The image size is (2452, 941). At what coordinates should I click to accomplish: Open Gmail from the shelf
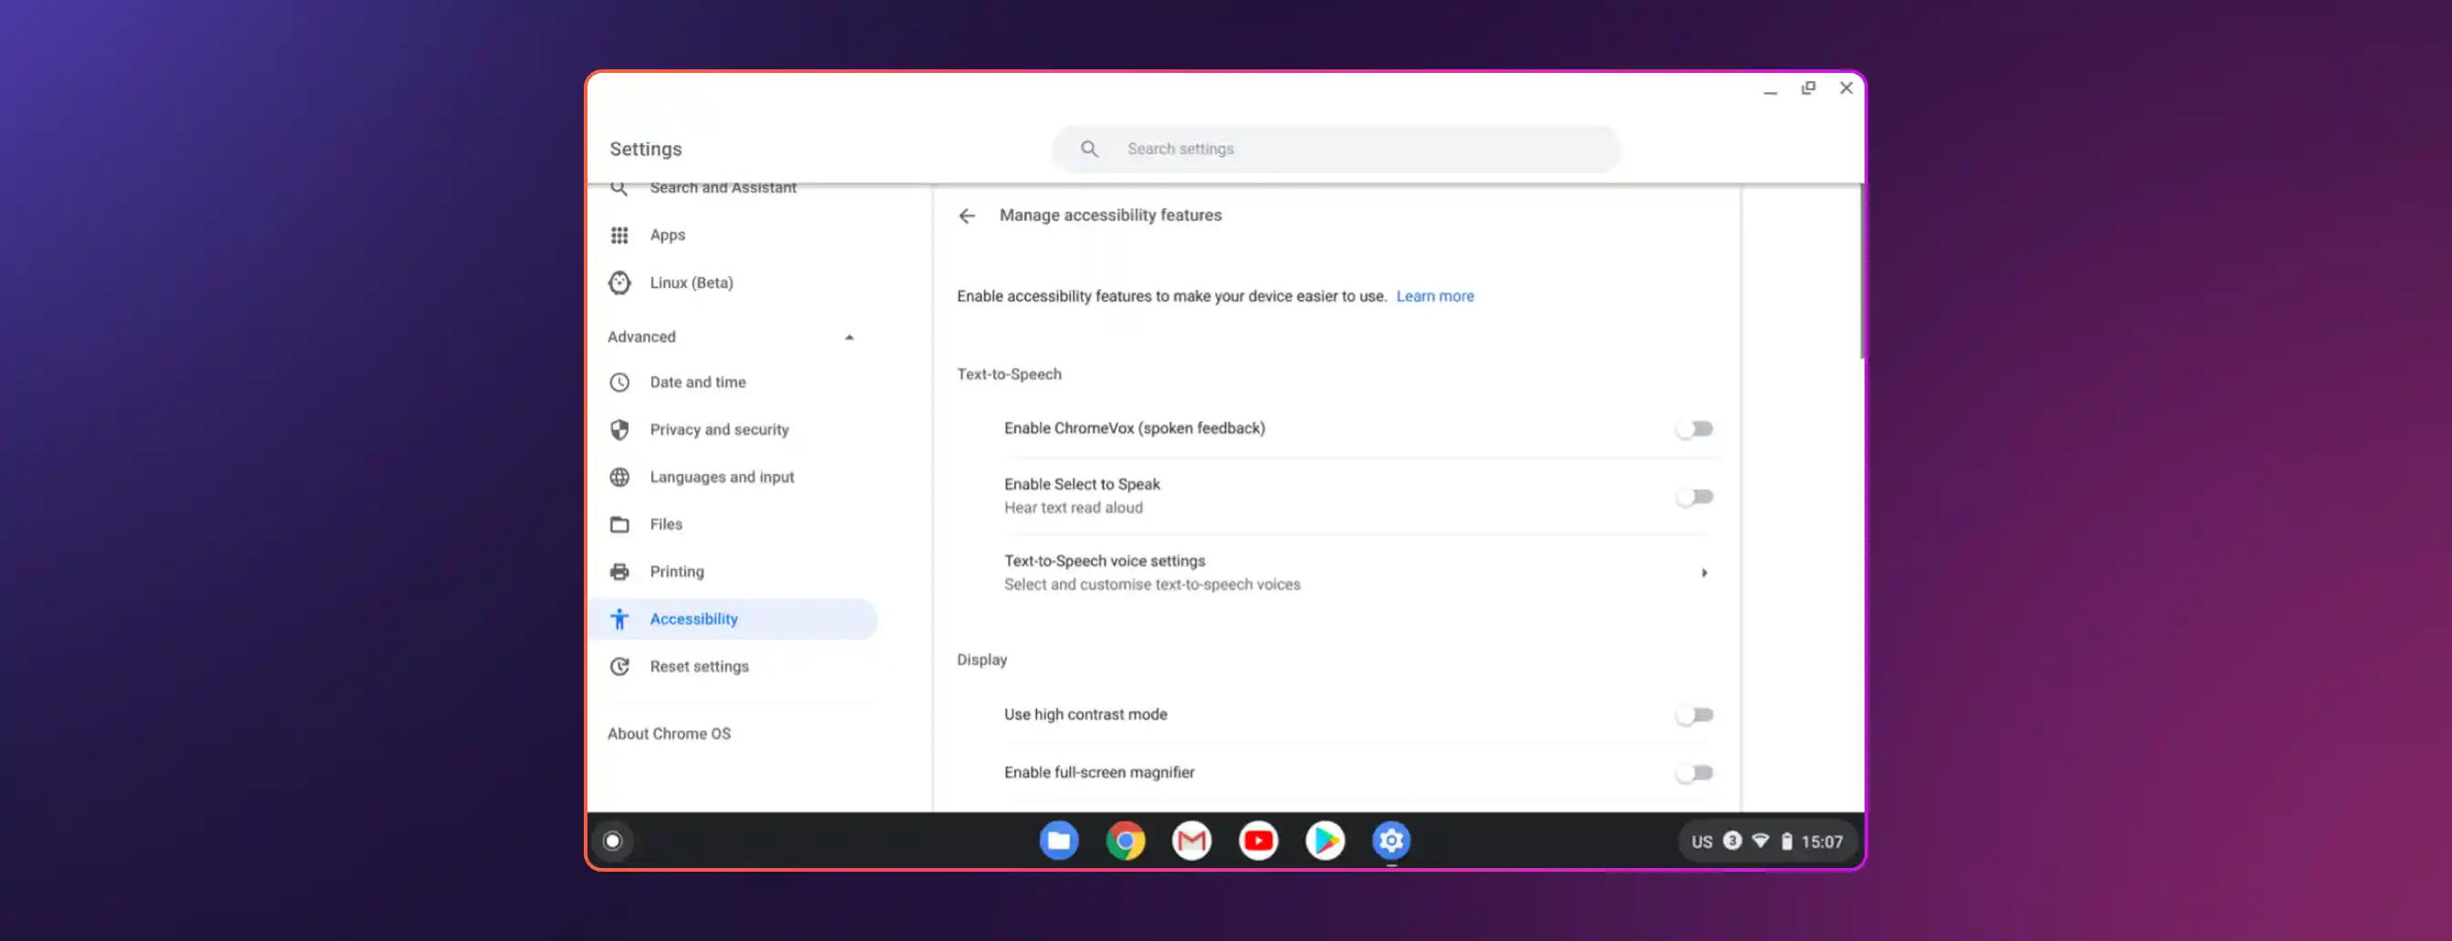click(x=1191, y=841)
